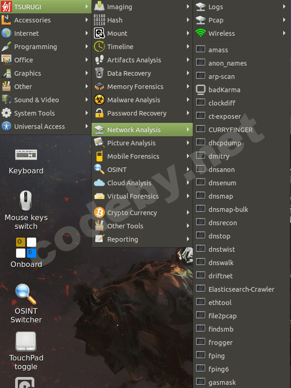
Task: Expand the Accessories submenu arrow
Action: pos(87,20)
